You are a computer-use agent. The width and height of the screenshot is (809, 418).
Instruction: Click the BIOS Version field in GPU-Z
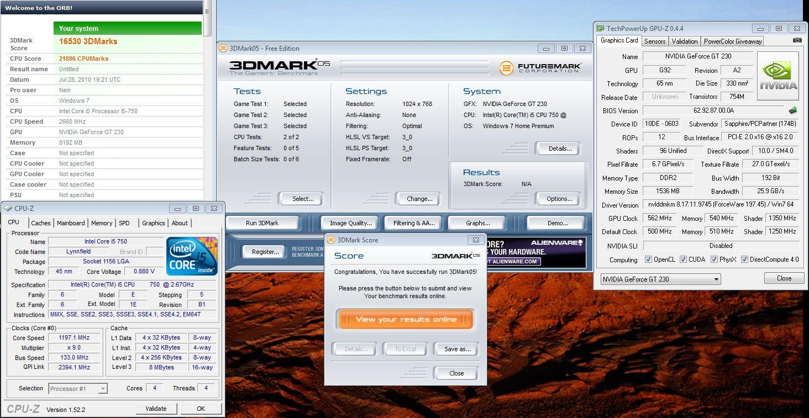(713, 110)
